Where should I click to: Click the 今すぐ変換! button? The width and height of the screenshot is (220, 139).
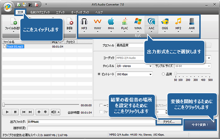click(x=200, y=125)
